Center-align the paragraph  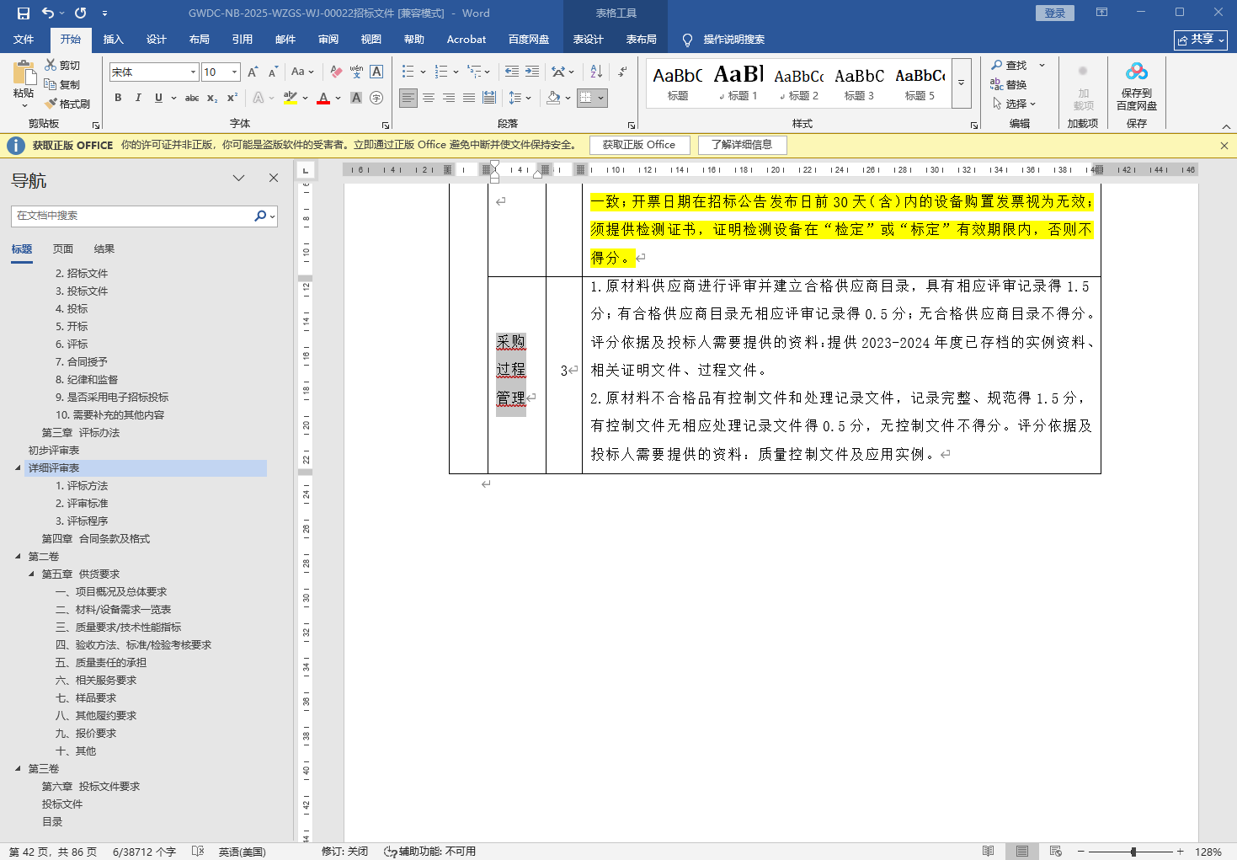pos(429,98)
